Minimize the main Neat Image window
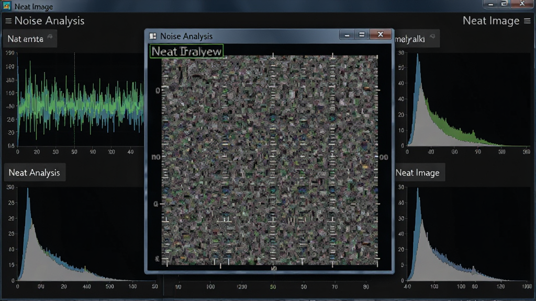This screenshot has height=301, width=536. click(x=490, y=4)
